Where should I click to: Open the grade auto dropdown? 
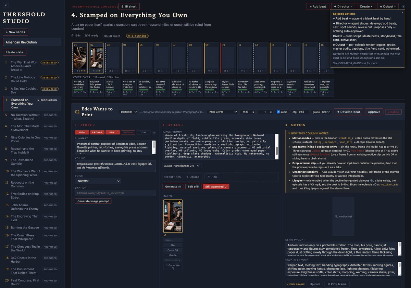click(326, 112)
